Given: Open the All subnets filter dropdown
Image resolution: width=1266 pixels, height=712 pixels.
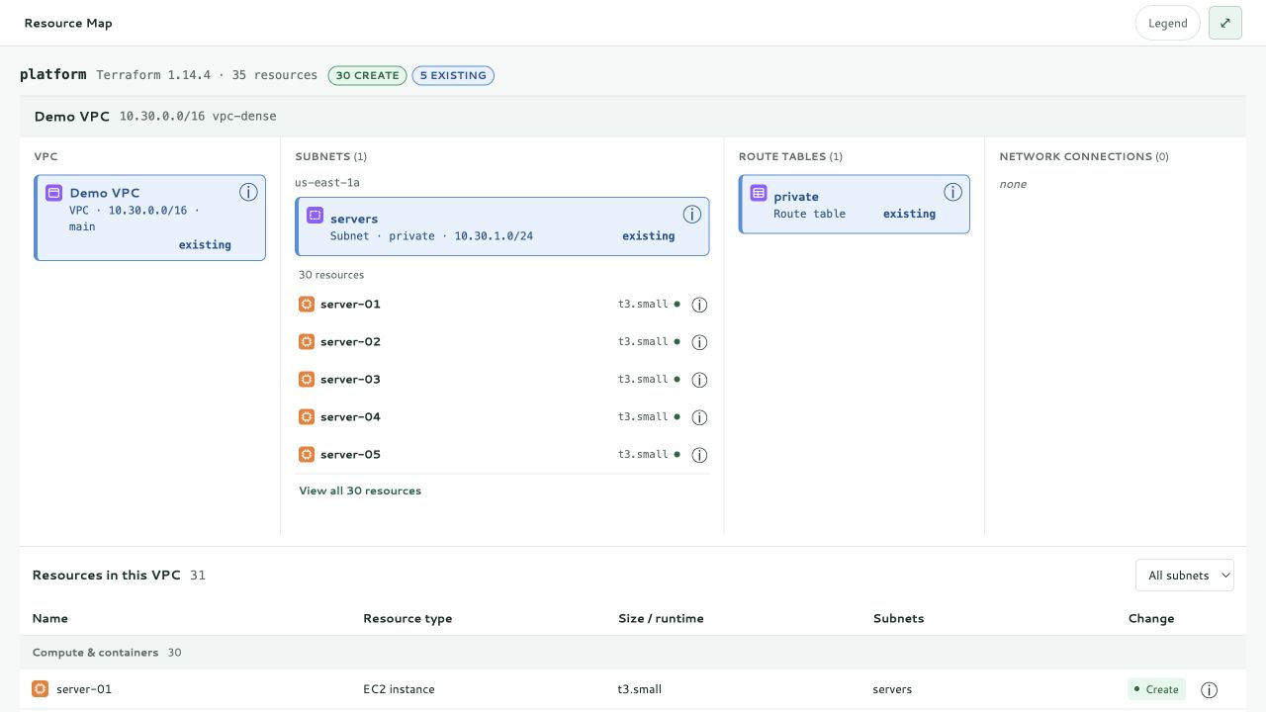Looking at the screenshot, I should pos(1184,576).
